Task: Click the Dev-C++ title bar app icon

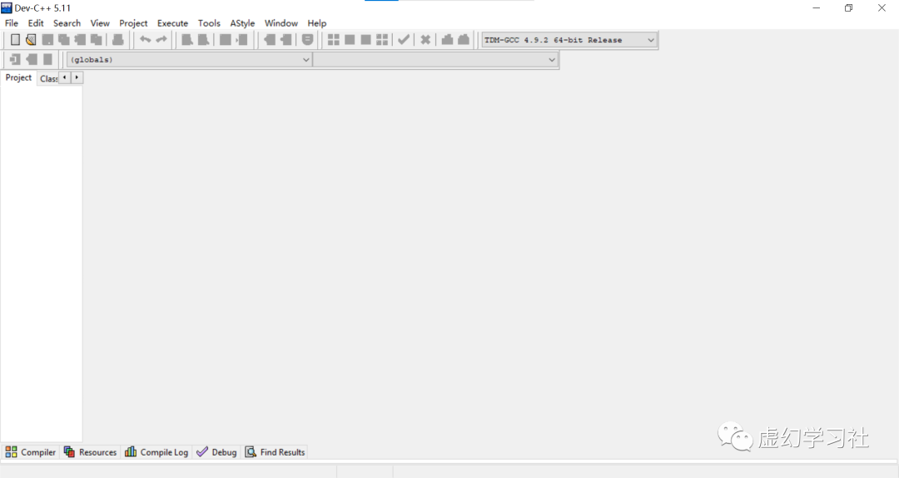Action: (7, 8)
